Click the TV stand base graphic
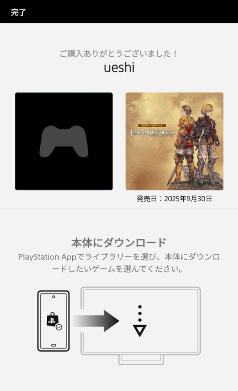 click(141, 360)
